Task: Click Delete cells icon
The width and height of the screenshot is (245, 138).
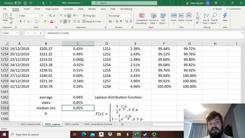Action: pos(181,15)
